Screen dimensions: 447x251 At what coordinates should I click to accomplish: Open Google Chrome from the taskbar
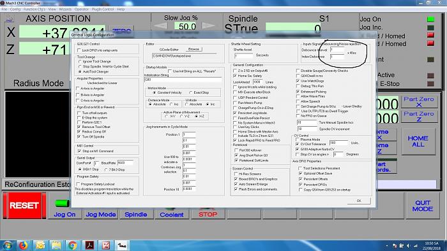(x=72, y=245)
